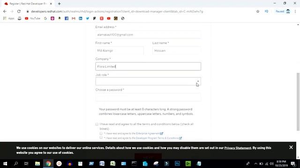Open the Enterprise Agreement link
300x168 pixels.
[148, 133]
